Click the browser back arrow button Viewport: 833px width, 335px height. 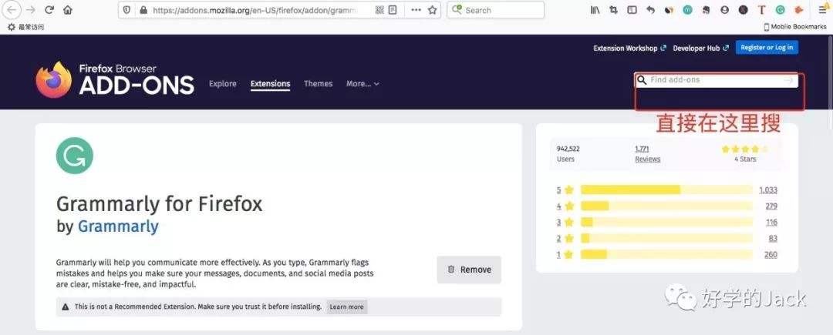12,10
